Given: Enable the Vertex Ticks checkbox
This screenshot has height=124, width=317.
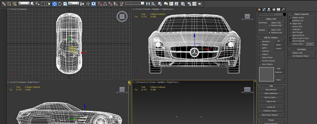Looking at the screenshot, I should tap(291, 26).
